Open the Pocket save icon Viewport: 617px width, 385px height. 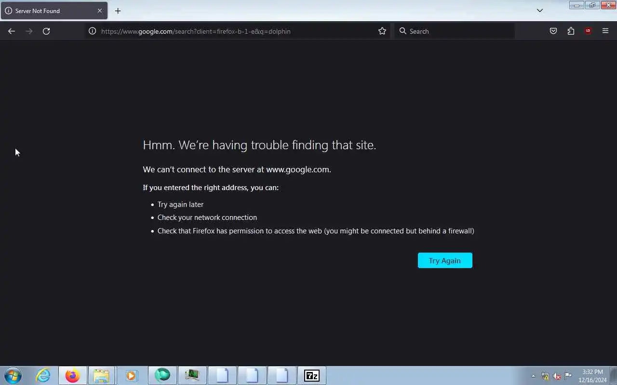(553, 31)
